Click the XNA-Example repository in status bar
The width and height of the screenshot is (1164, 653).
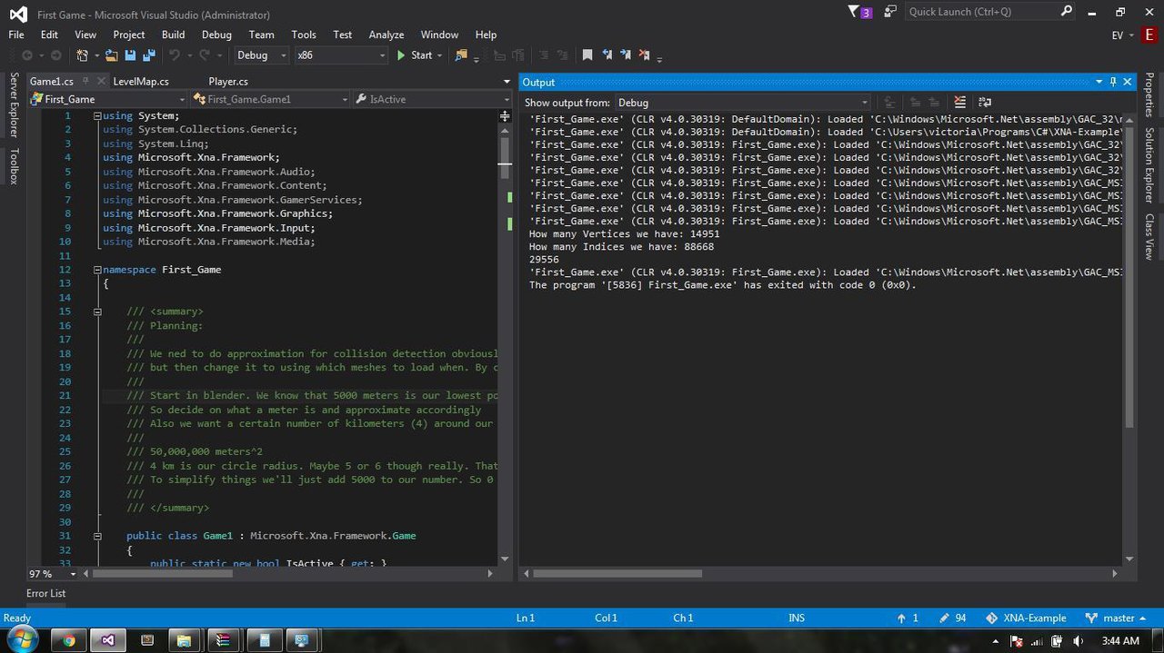[1026, 618]
